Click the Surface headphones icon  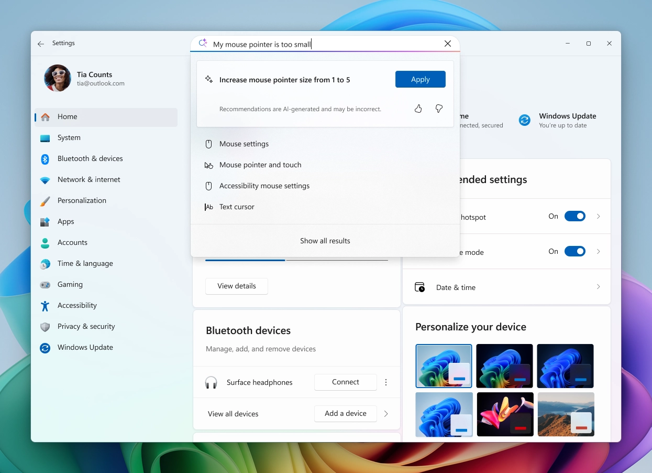point(211,382)
